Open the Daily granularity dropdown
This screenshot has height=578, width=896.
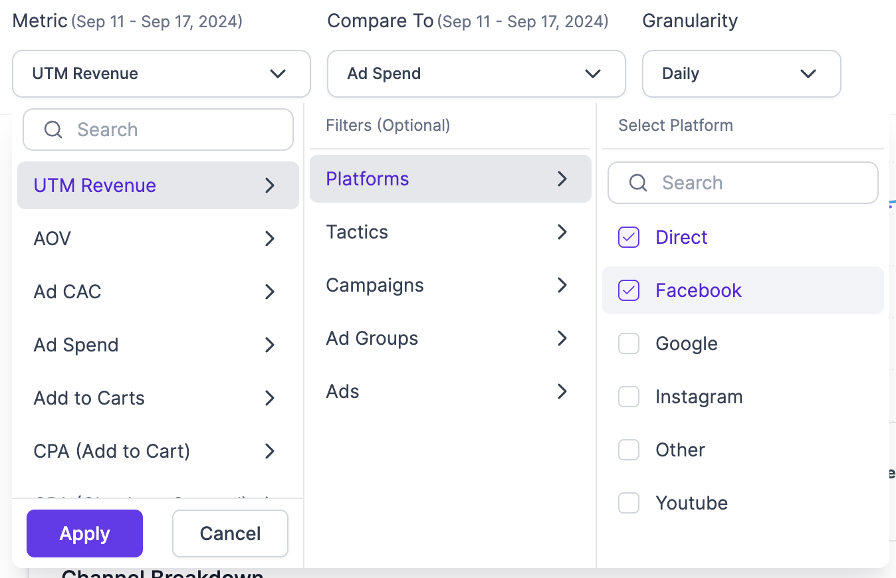point(741,74)
